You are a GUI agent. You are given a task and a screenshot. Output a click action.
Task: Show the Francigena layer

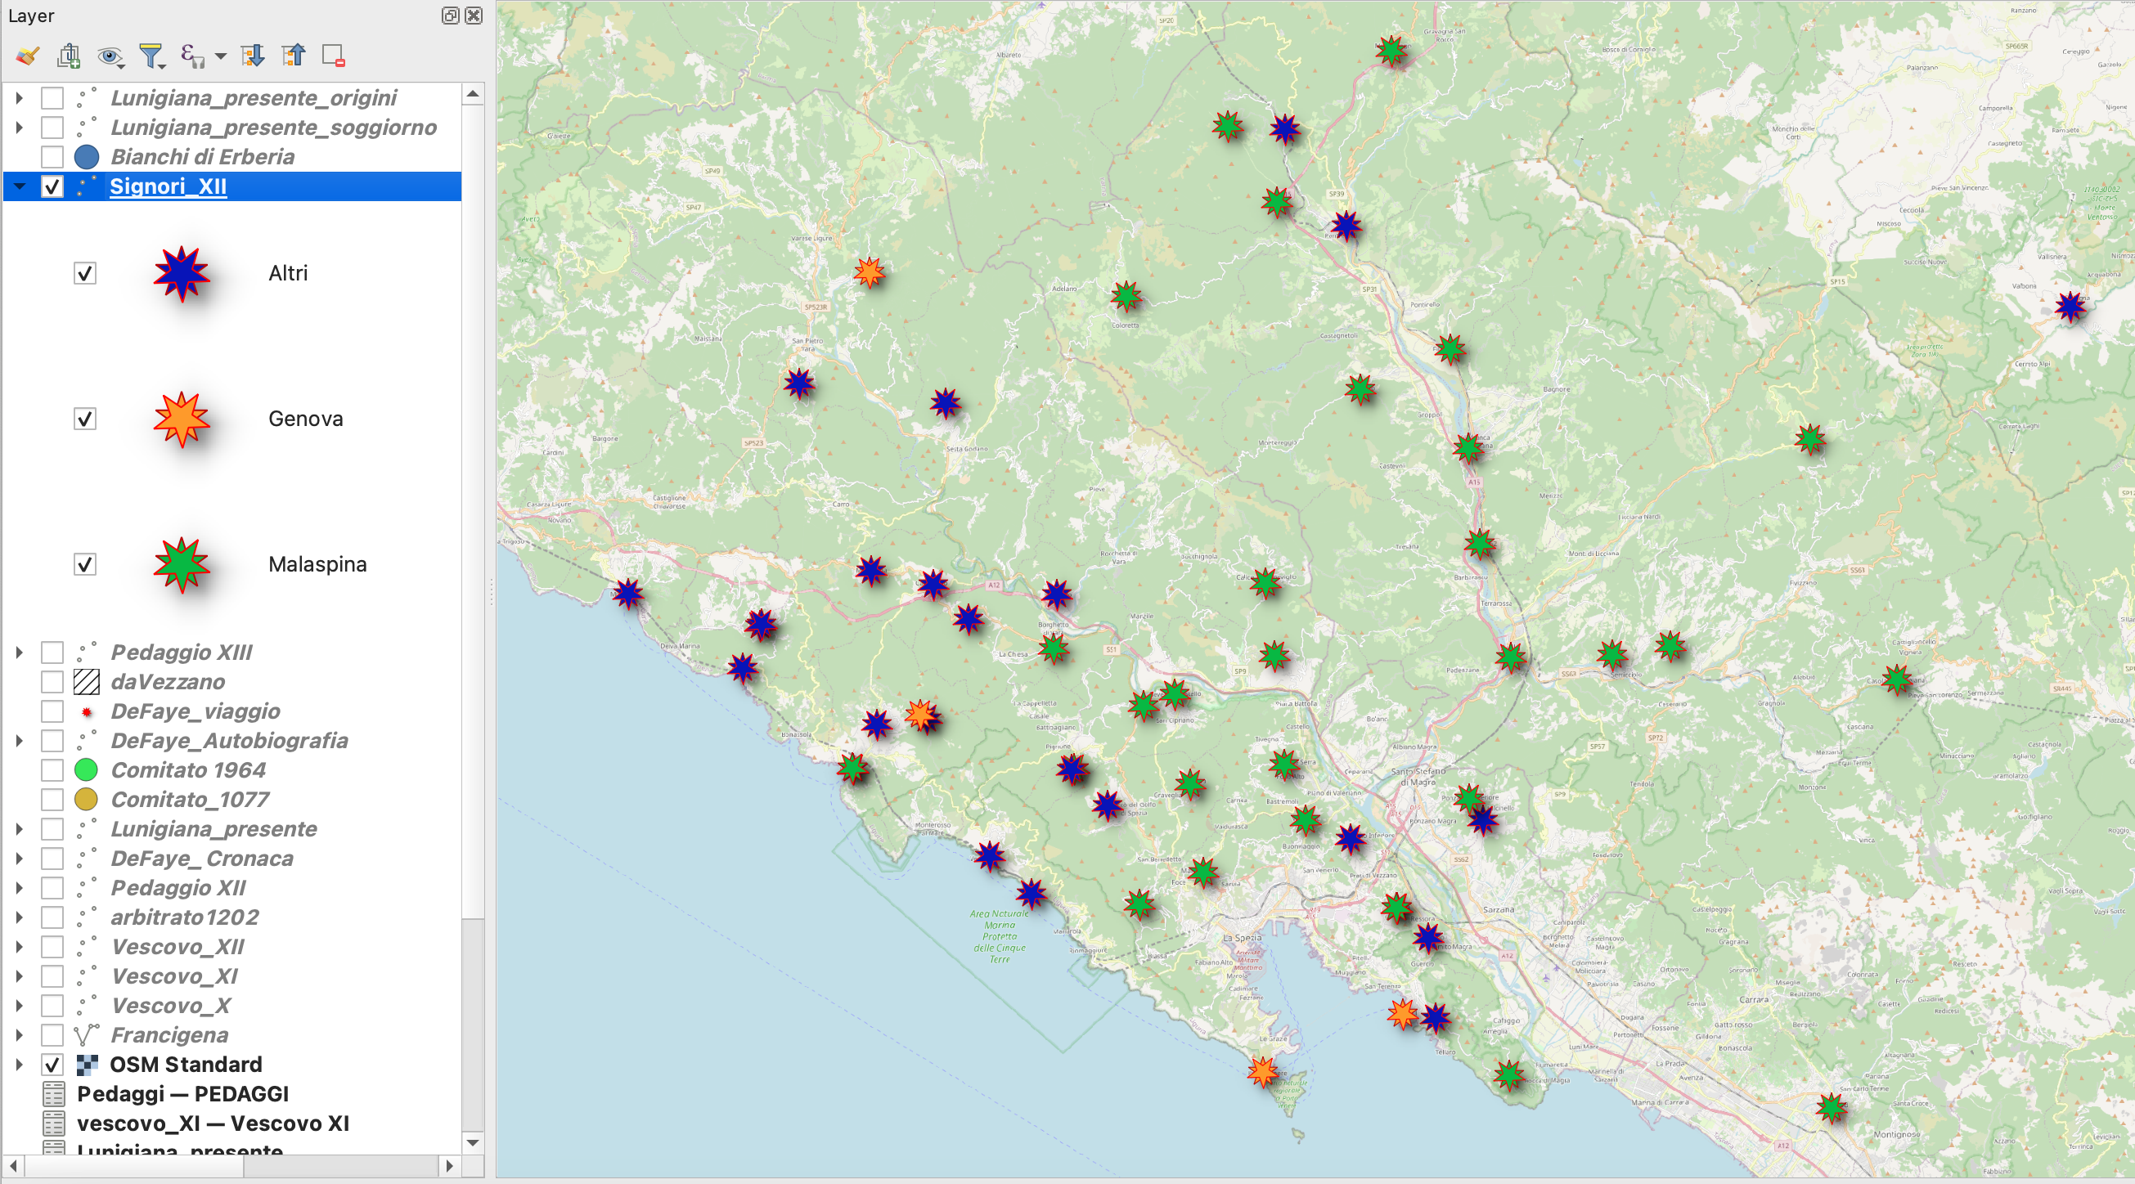click(x=52, y=1035)
